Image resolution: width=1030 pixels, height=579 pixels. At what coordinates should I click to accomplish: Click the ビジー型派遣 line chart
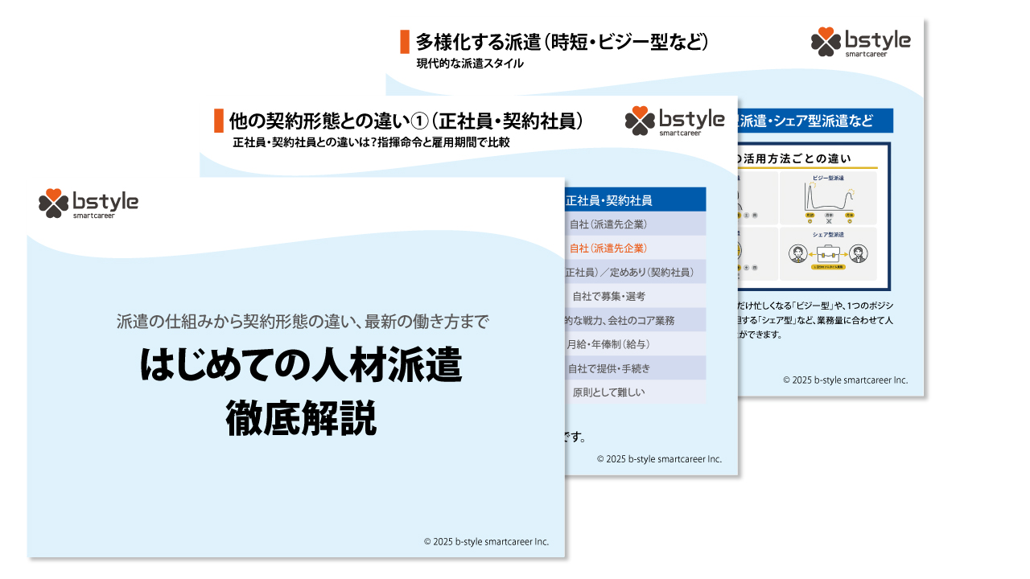(x=828, y=195)
